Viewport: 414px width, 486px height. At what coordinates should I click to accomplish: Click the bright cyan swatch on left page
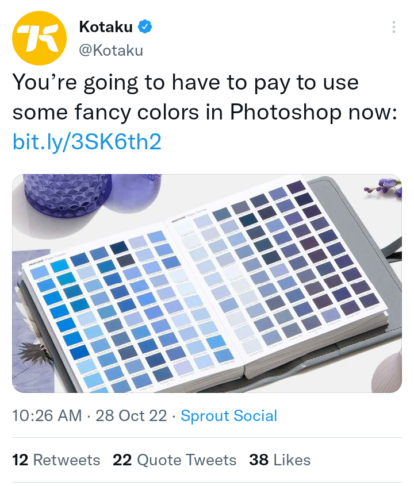pyautogui.click(x=60, y=266)
